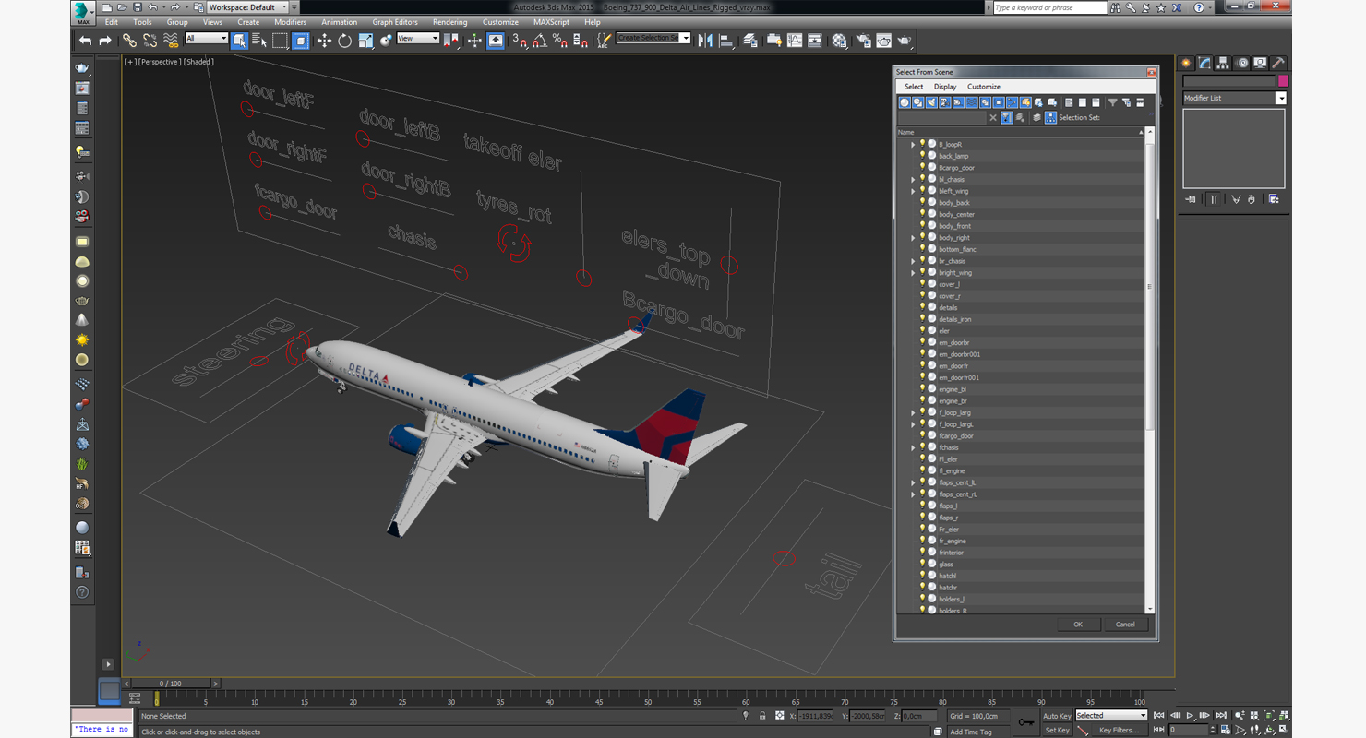Image resolution: width=1366 pixels, height=738 pixels.
Task: Expand the bl_chasis tree node
Action: [913, 180]
